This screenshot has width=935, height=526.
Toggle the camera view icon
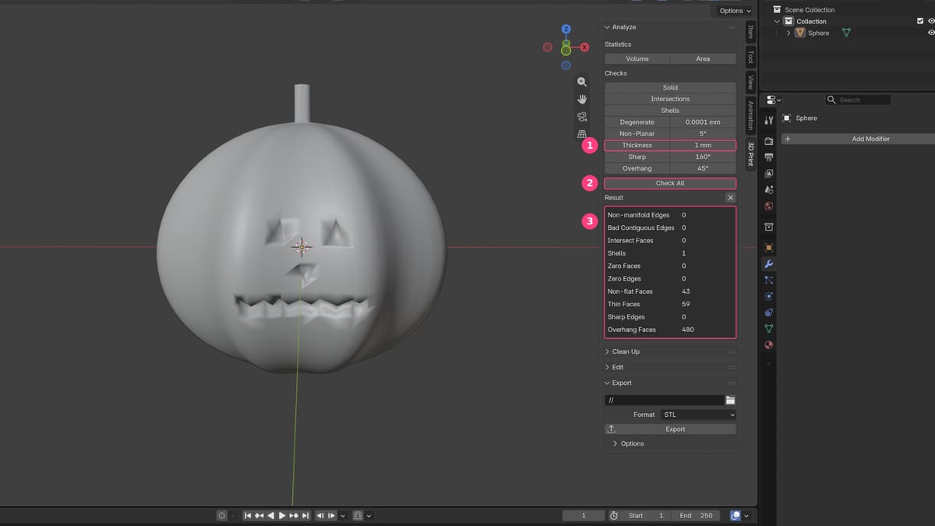tap(582, 117)
